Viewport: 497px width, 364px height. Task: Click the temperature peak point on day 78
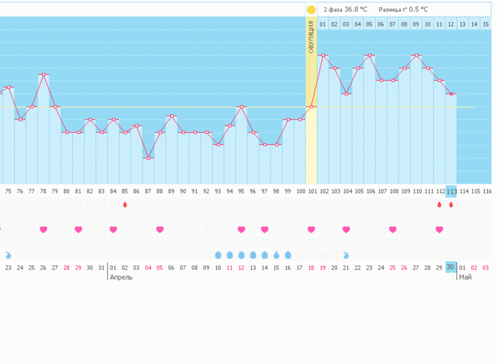tap(43, 74)
